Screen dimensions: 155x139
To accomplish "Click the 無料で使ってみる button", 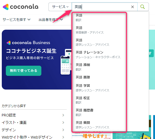I will [x=24, y=71].
